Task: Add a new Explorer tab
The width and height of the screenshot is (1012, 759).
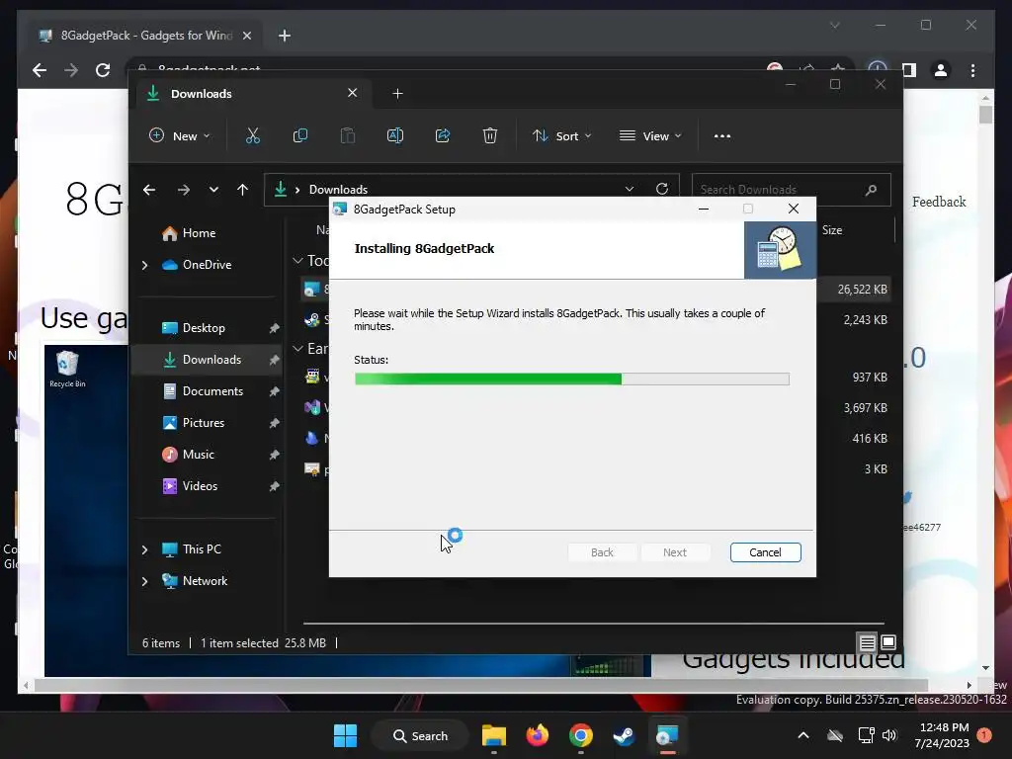Action: point(397,94)
